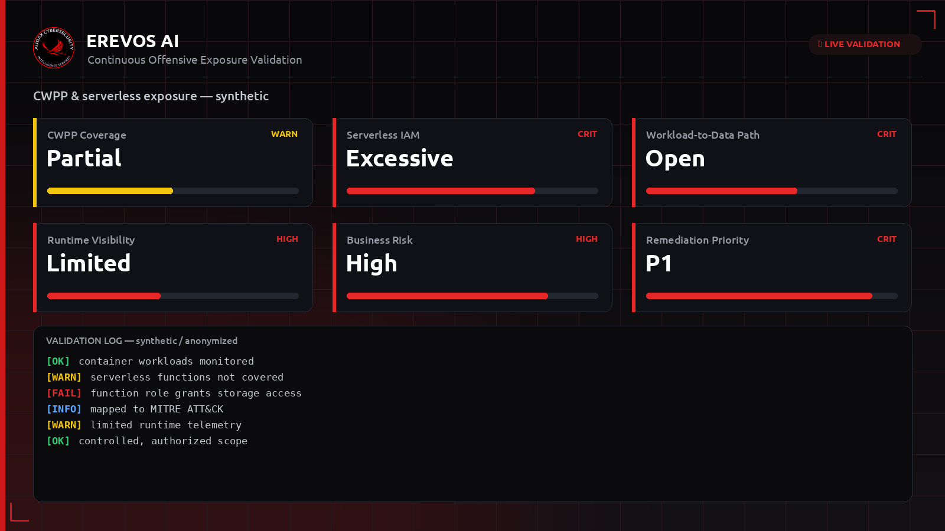The width and height of the screenshot is (945, 531).
Task: Click the HIGH badge on Business Risk
Action: tap(586, 239)
